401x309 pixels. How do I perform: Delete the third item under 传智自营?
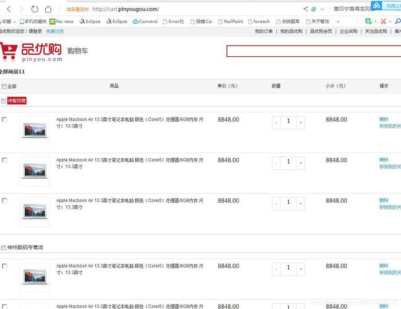click(x=384, y=200)
